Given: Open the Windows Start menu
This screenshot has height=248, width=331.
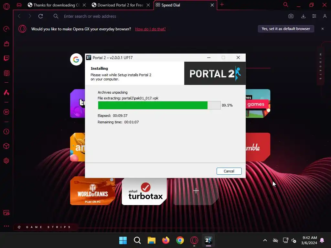Looking at the screenshot, I should click(123, 240).
